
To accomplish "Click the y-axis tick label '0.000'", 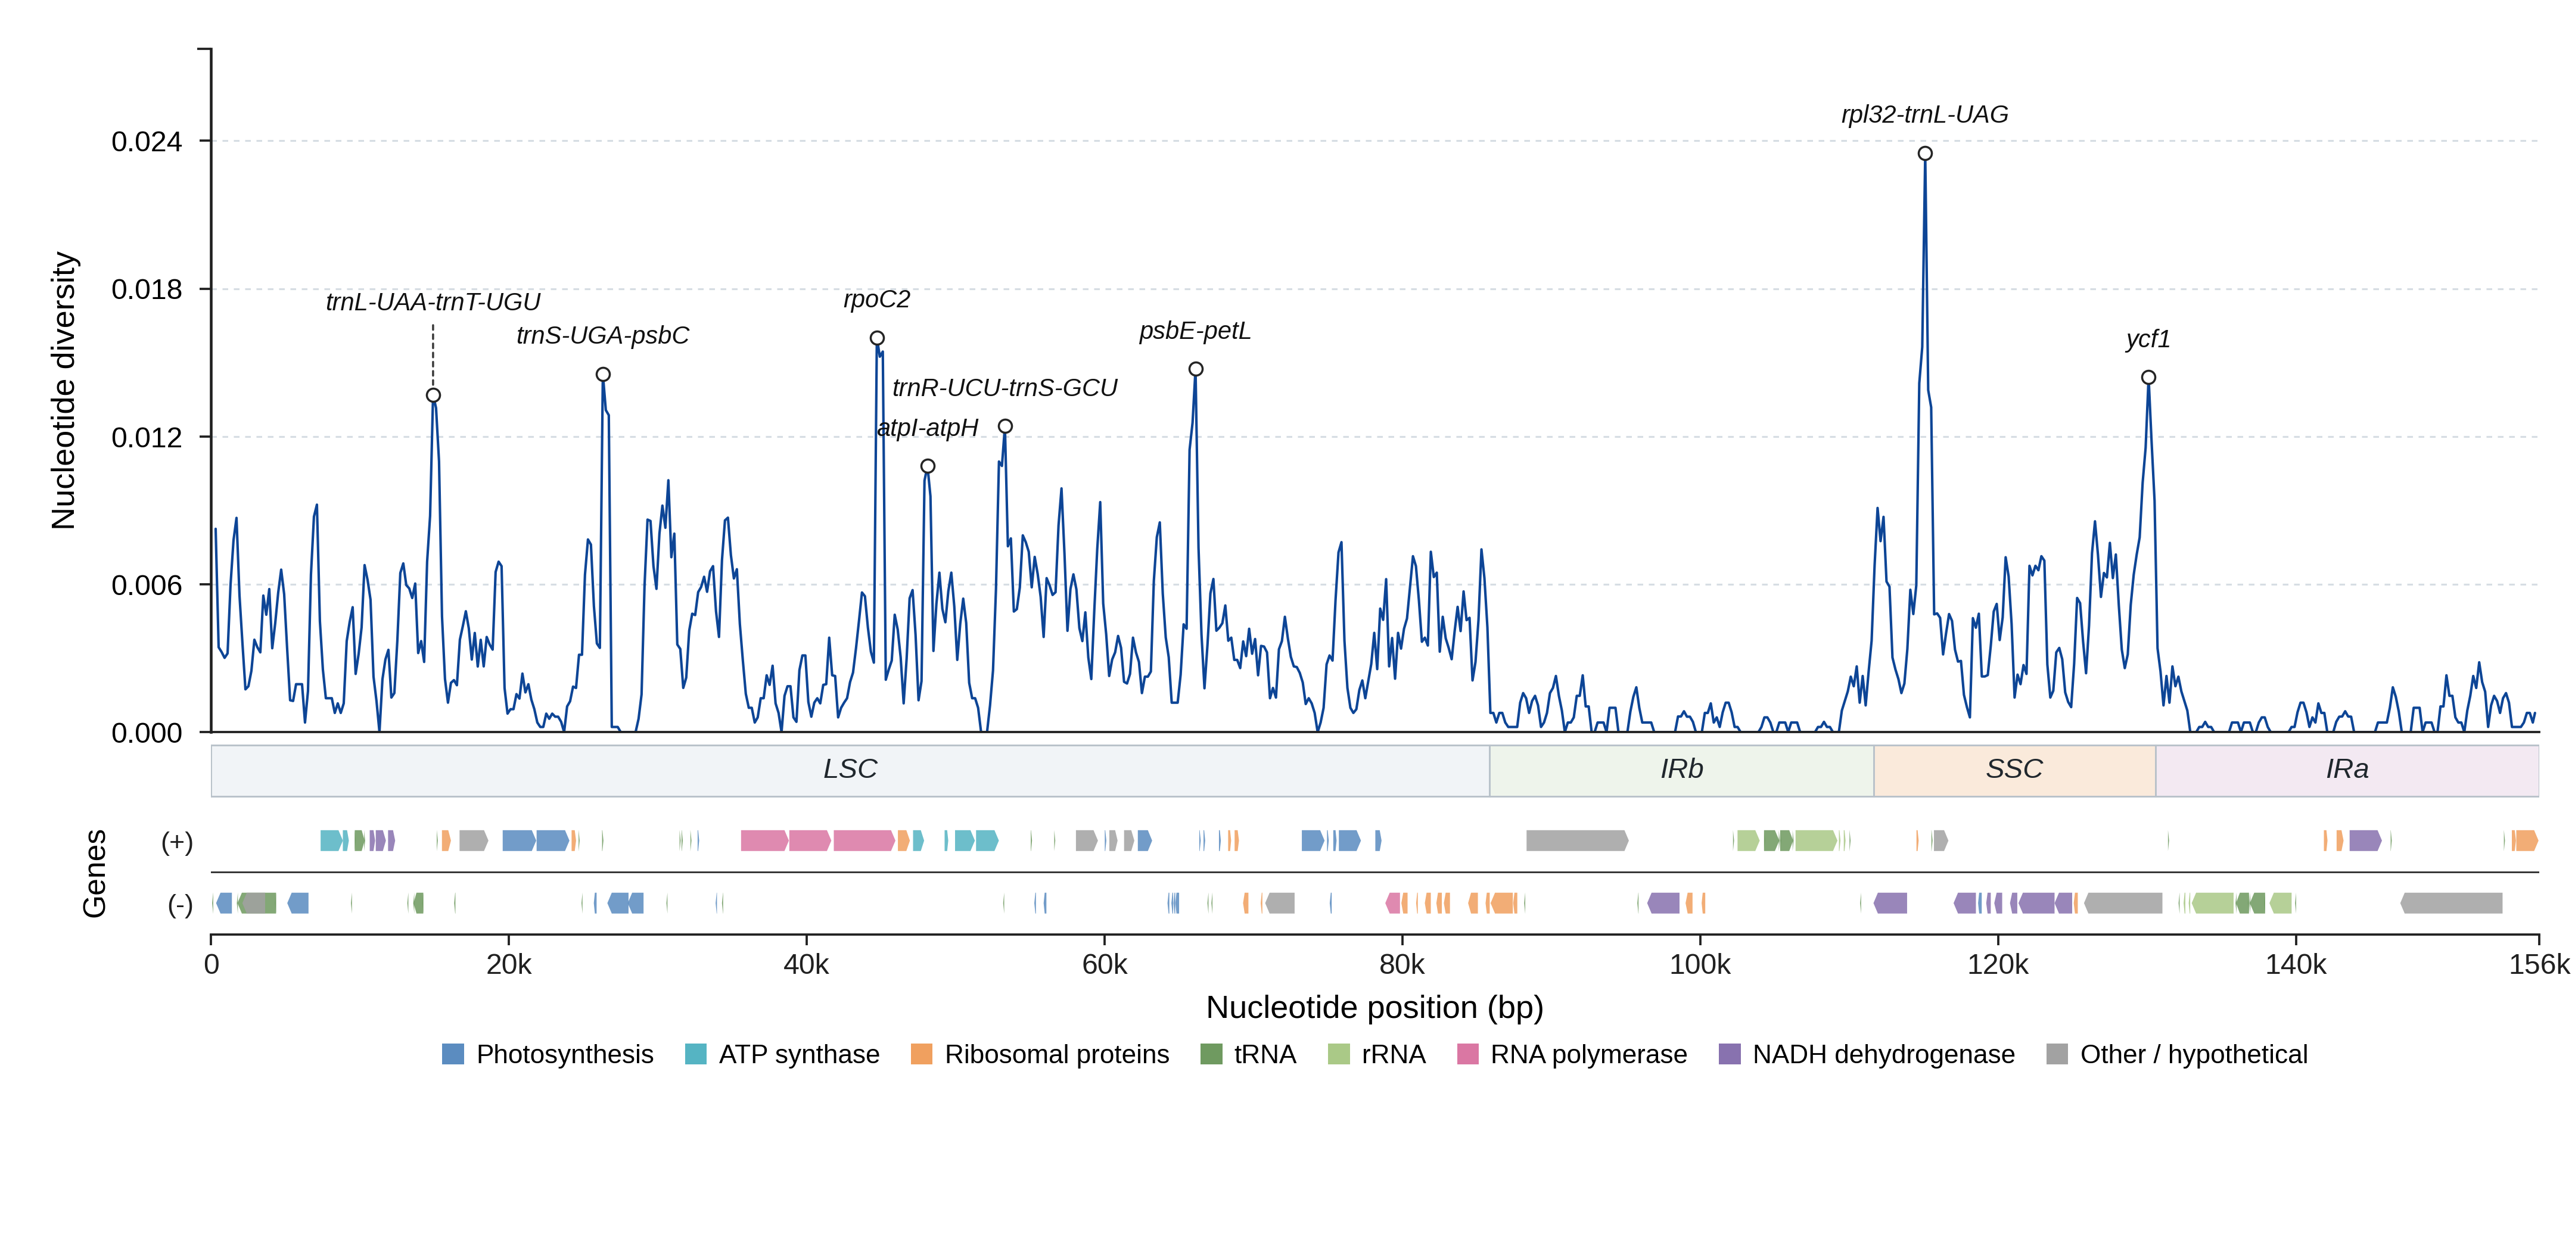I will pyautogui.click(x=147, y=733).
